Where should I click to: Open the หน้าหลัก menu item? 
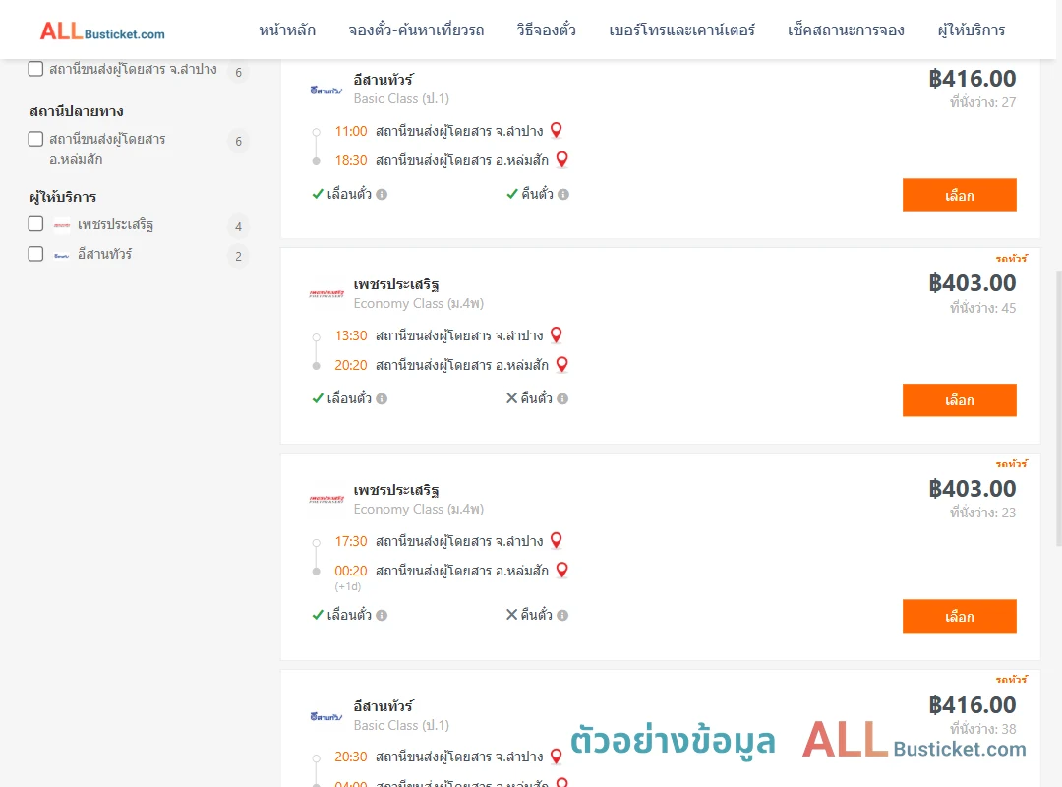click(287, 30)
